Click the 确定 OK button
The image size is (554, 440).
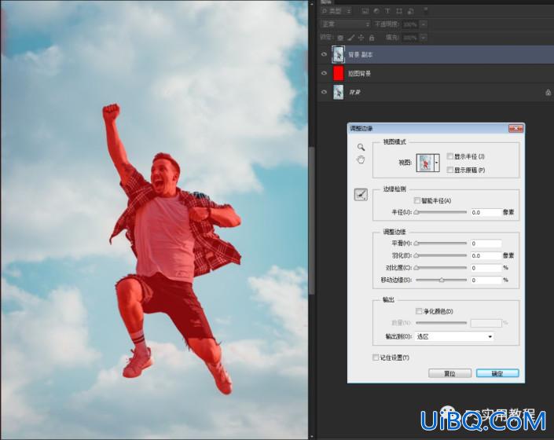tap(497, 373)
